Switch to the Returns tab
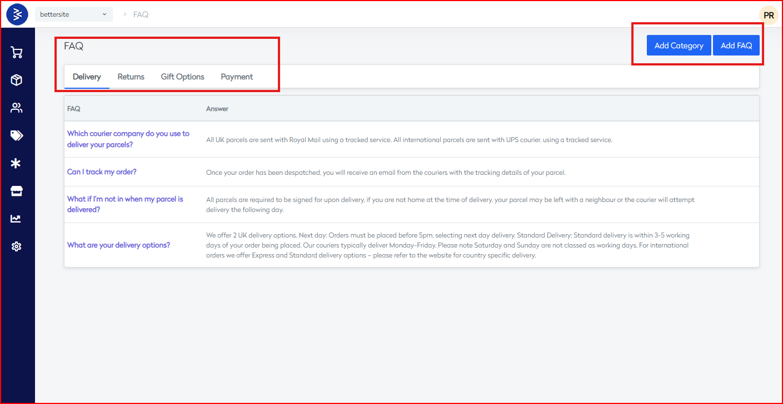 (x=131, y=77)
